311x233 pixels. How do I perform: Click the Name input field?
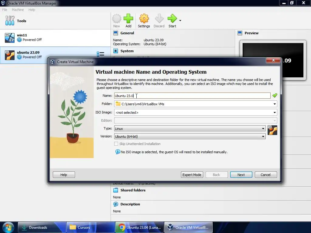[192, 96]
